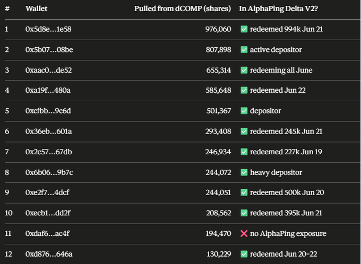This screenshot has width=361, height=264.
Task: Click shares value 807,898
Action: coord(219,50)
